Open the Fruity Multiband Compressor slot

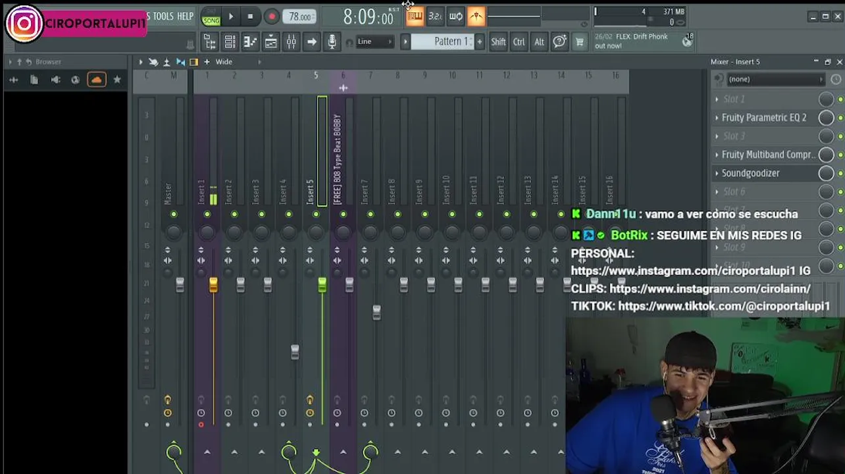[768, 155]
